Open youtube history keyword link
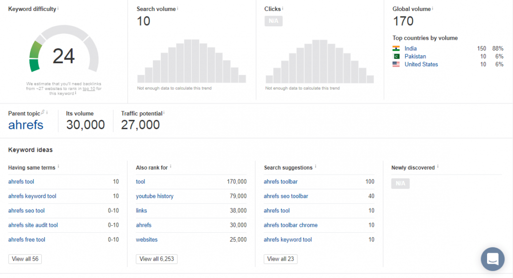Screen dimensions: 513x278 [154, 196]
